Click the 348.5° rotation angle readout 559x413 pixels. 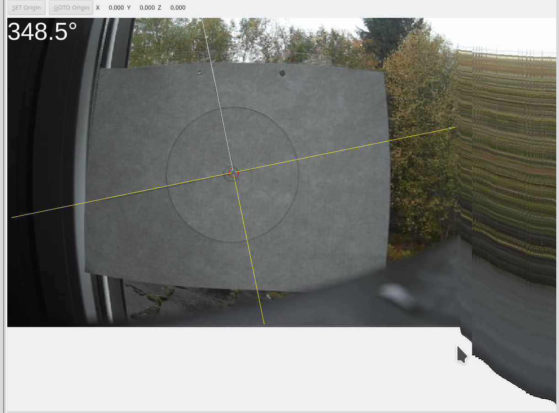pos(43,32)
